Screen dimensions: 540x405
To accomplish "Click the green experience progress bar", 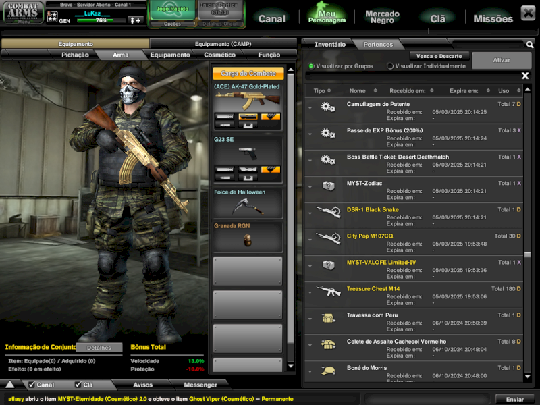I will click(x=101, y=20).
